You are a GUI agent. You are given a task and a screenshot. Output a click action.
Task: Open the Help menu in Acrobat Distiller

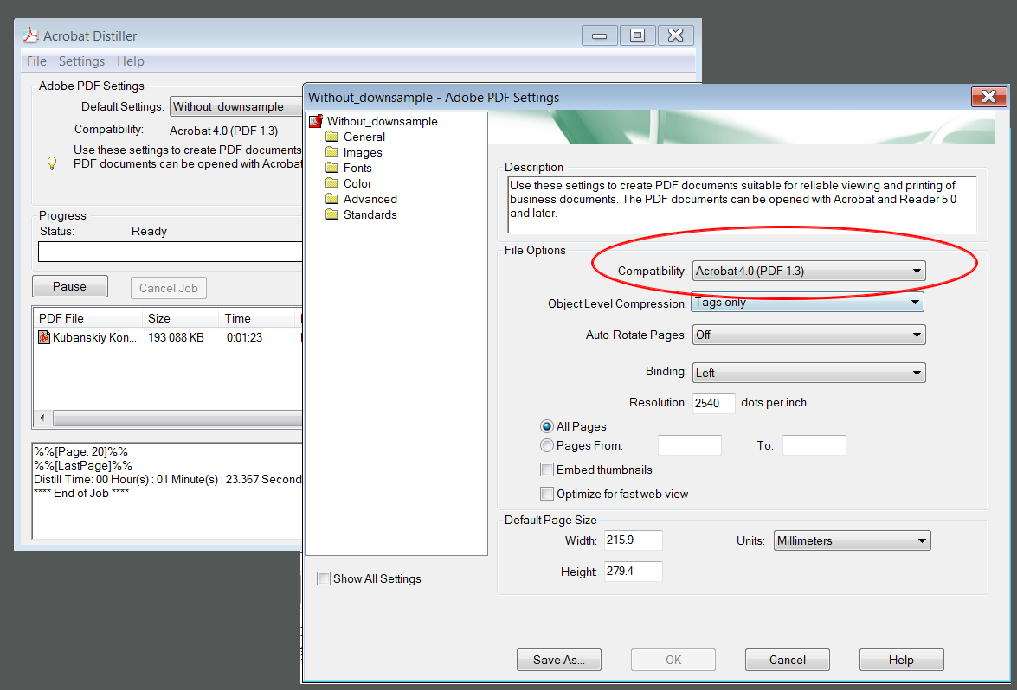[x=131, y=61]
